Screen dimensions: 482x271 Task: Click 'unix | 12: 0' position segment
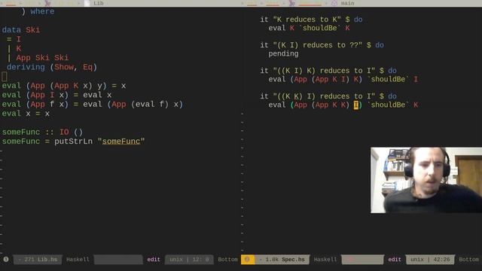(x=189, y=259)
